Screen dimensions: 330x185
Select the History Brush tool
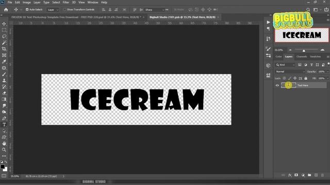pos(4,87)
